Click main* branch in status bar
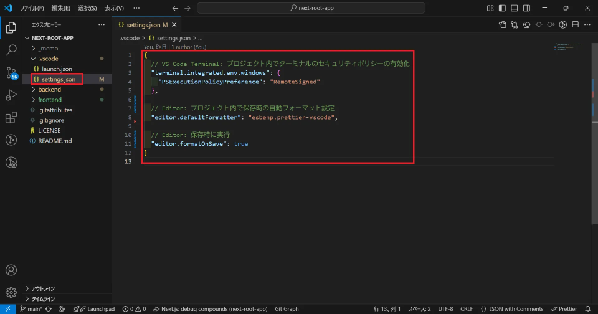 pyautogui.click(x=31, y=309)
